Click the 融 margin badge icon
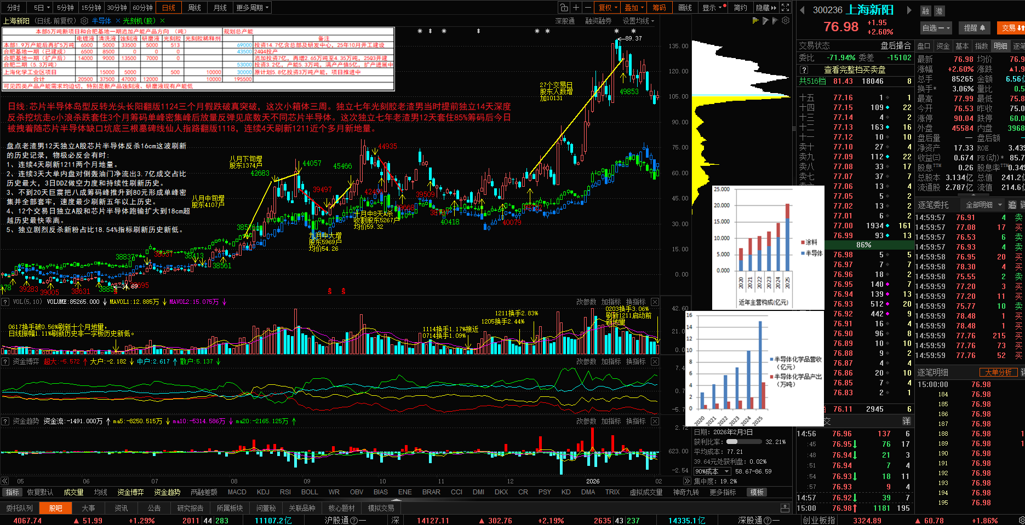Screen dimensions: 1025x525 point(926,11)
